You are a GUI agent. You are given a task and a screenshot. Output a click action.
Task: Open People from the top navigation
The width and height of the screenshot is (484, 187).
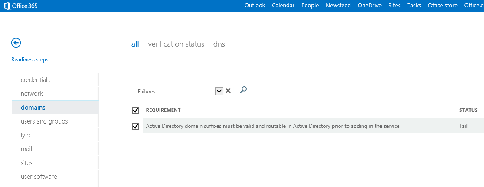pos(310,6)
